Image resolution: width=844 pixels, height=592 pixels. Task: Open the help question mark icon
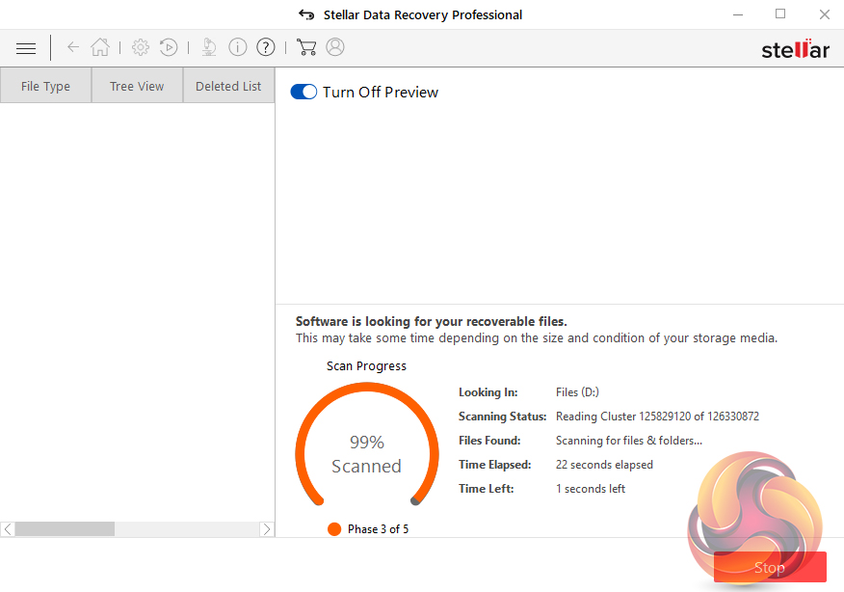coord(266,47)
